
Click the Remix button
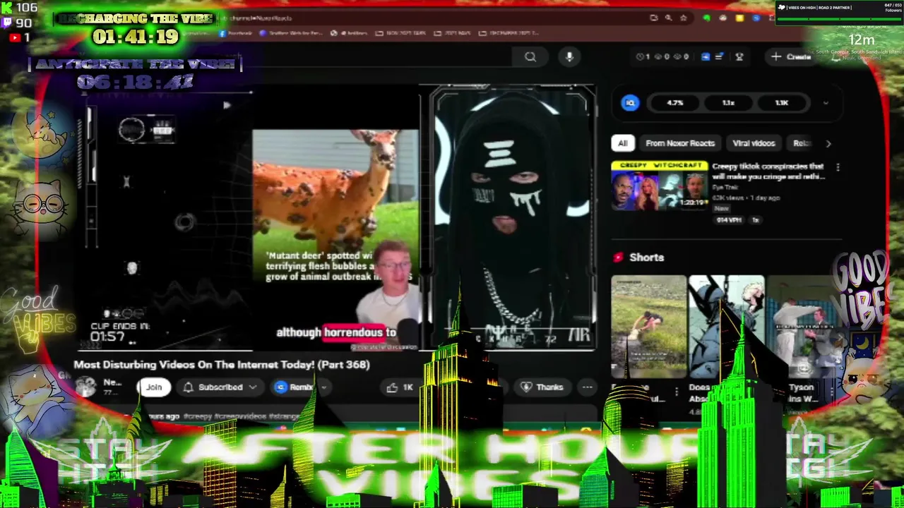point(294,387)
